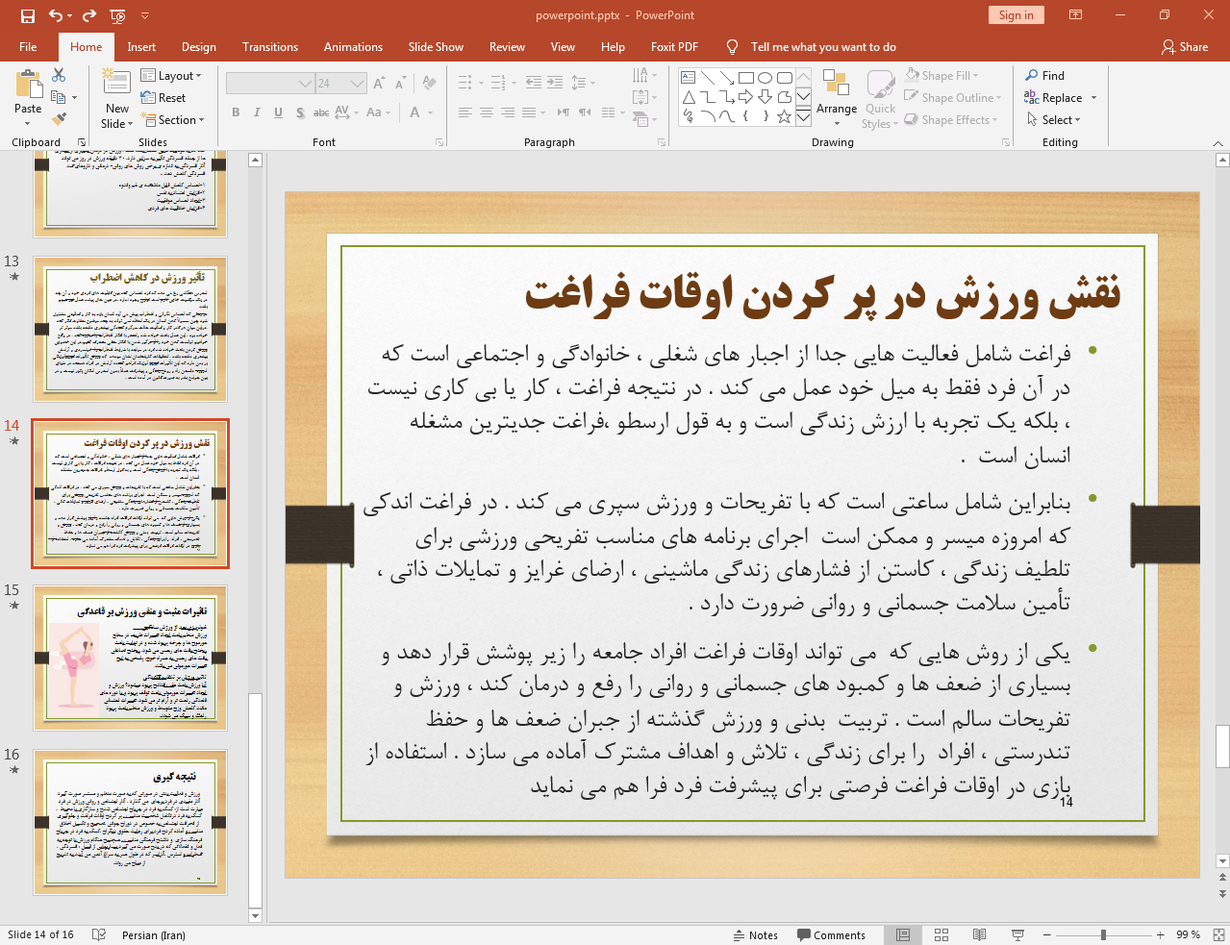1230x945 pixels.
Task: Toggle Slide Sorter view in status bar
Action: click(941, 934)
